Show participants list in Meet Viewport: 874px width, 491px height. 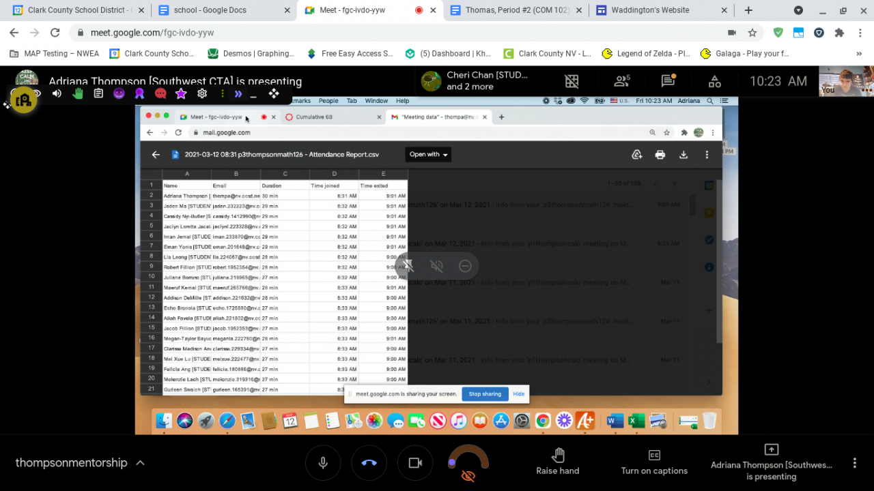coord(622,81)
